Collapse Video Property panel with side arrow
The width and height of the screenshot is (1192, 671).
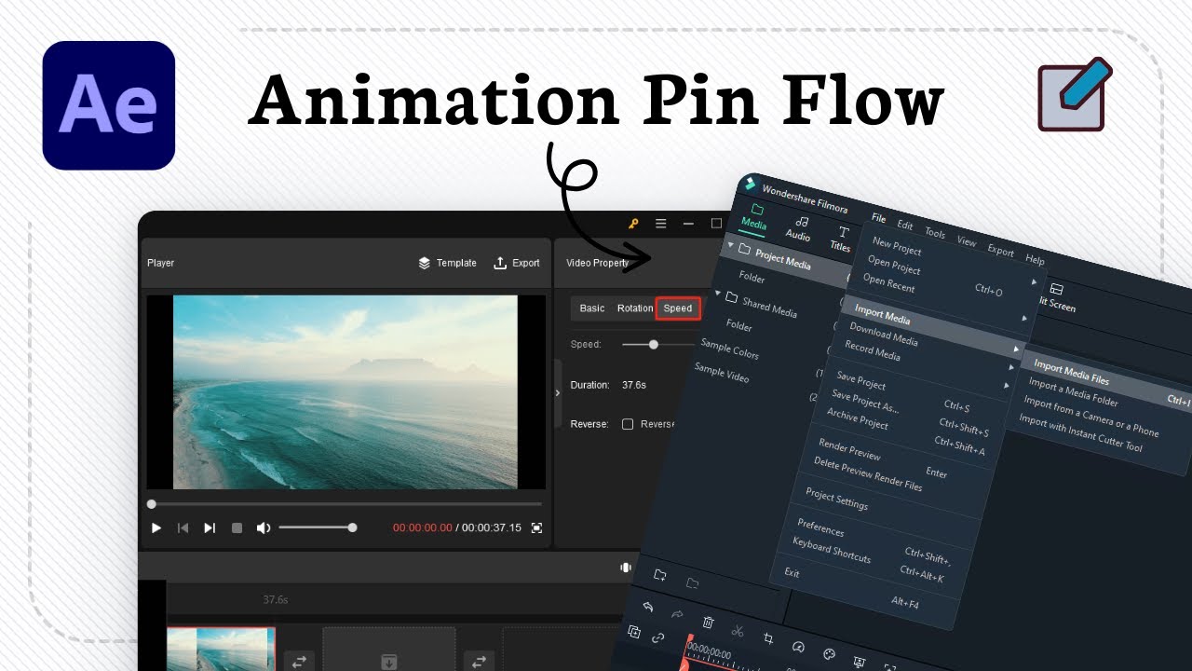coord(558,393)
